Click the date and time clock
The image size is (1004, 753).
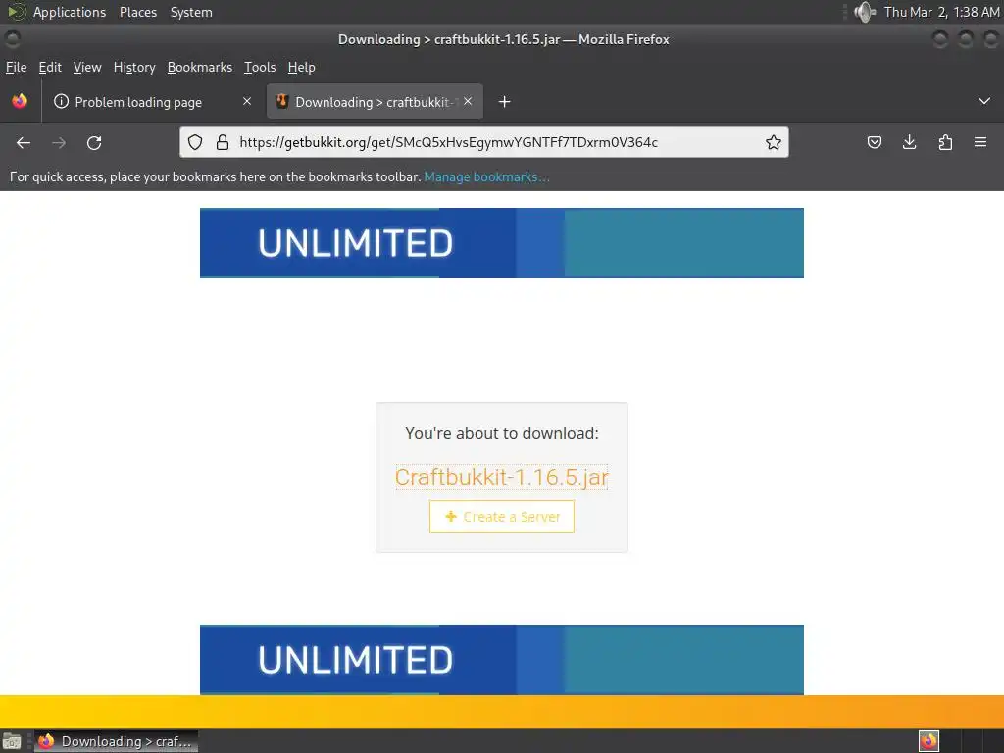tap(941, 12)
